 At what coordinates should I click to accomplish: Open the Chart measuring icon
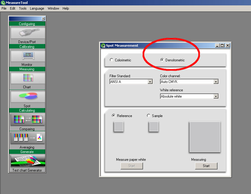(28, 78)
